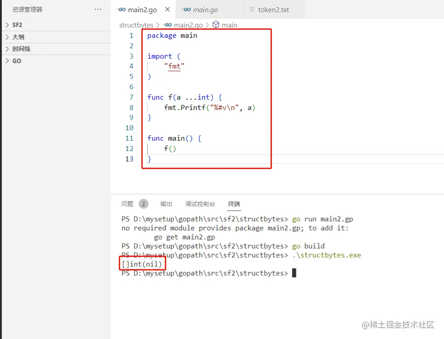Click the package main line
Image resolution: width=444 pixels, height=339 pixels.
[172, 36]
